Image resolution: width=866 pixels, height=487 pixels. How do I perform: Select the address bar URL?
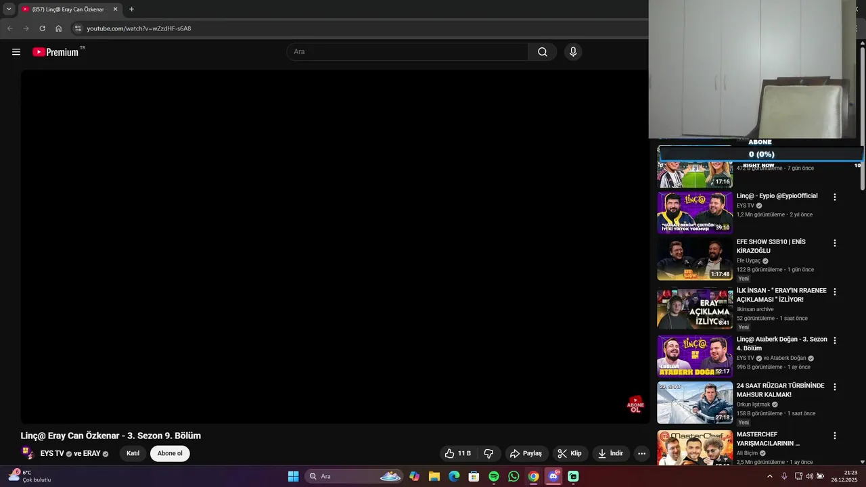tap(139, 28)
